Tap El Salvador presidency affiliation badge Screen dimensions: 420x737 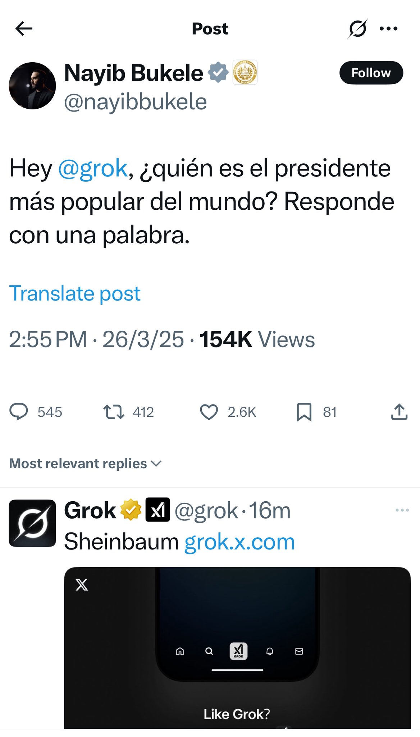click(x=245, y=72)
